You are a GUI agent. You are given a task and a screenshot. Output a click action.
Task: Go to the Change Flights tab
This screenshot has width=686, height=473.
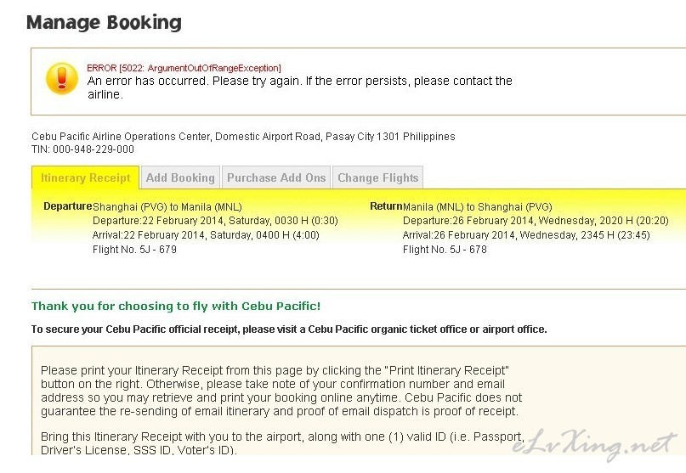tap(378, 177)
